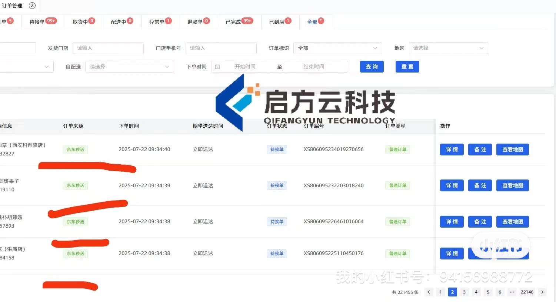Click 备注 for order XS806095232203018240
This screenshot has width=556, height=302.
click(480, 185)
